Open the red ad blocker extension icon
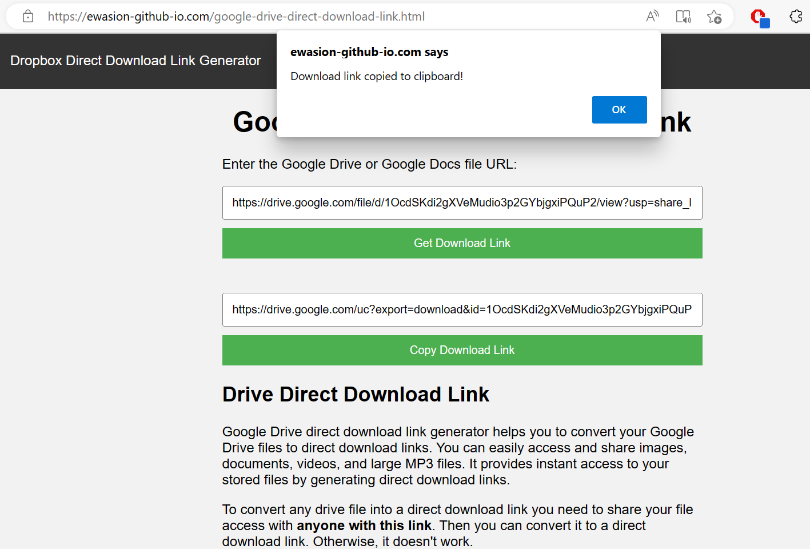The image size is (810, 549). (x=760, y=18)
